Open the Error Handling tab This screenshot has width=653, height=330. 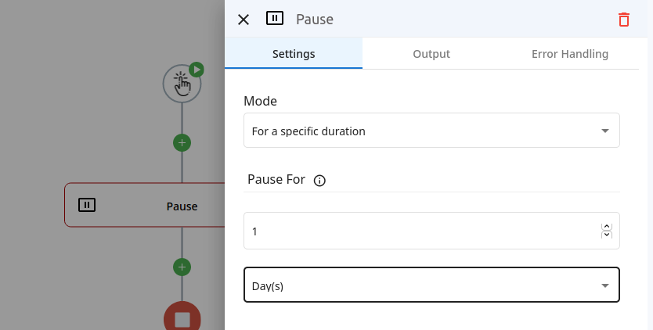[x=570, y=54]
